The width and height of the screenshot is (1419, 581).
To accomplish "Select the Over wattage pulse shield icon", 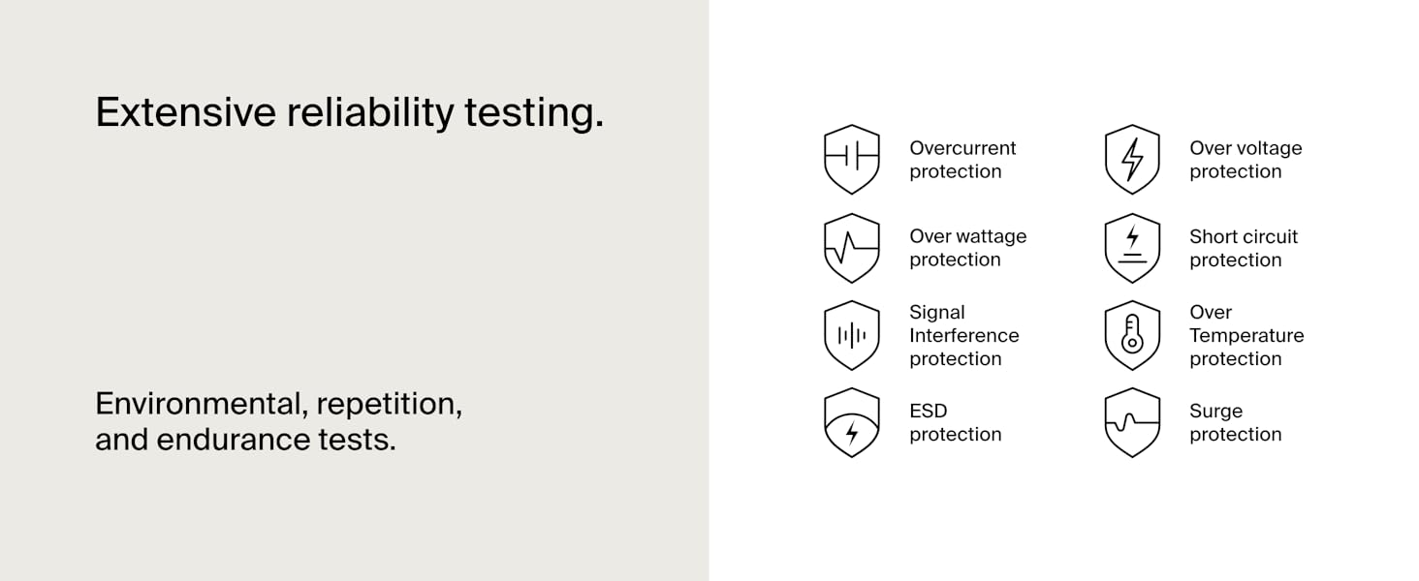I will [x=852, y=248].
